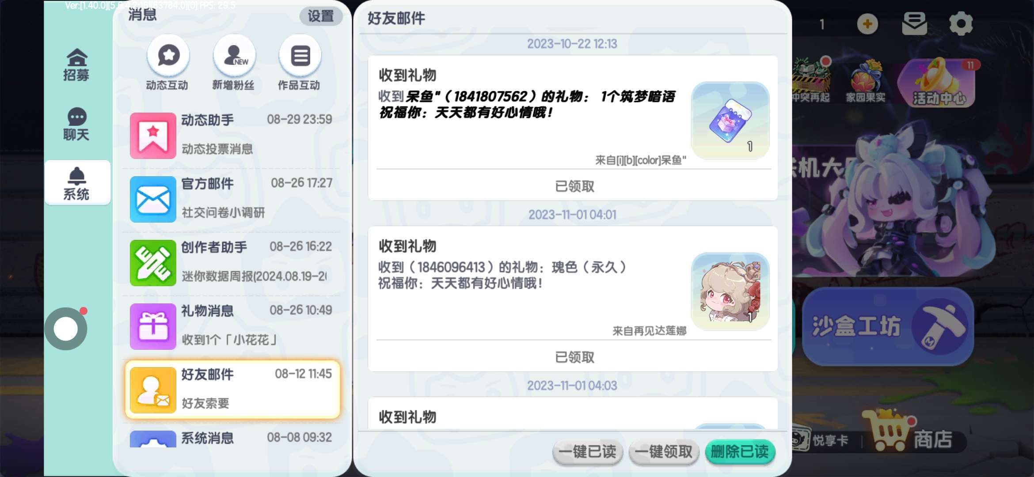The image size is (1034, 477).
Task: Open the 官方邮件 blue envelope message
Action: pos(233,199)
